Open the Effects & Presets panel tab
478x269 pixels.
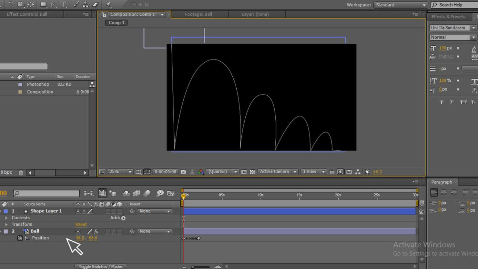[448, 17]
